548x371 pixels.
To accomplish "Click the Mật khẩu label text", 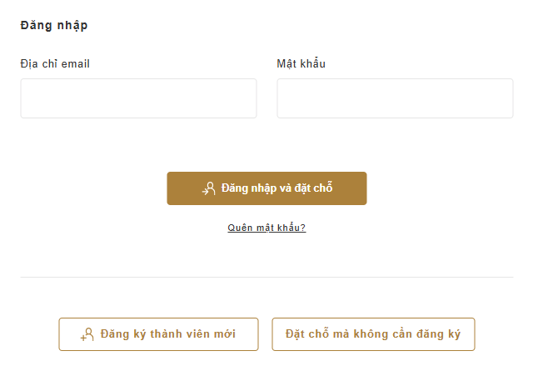I will [x=301, y=63].
